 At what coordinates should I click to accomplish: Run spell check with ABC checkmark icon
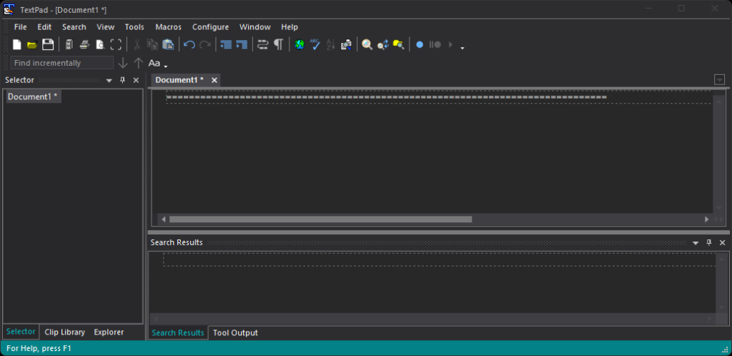(315, 44)
